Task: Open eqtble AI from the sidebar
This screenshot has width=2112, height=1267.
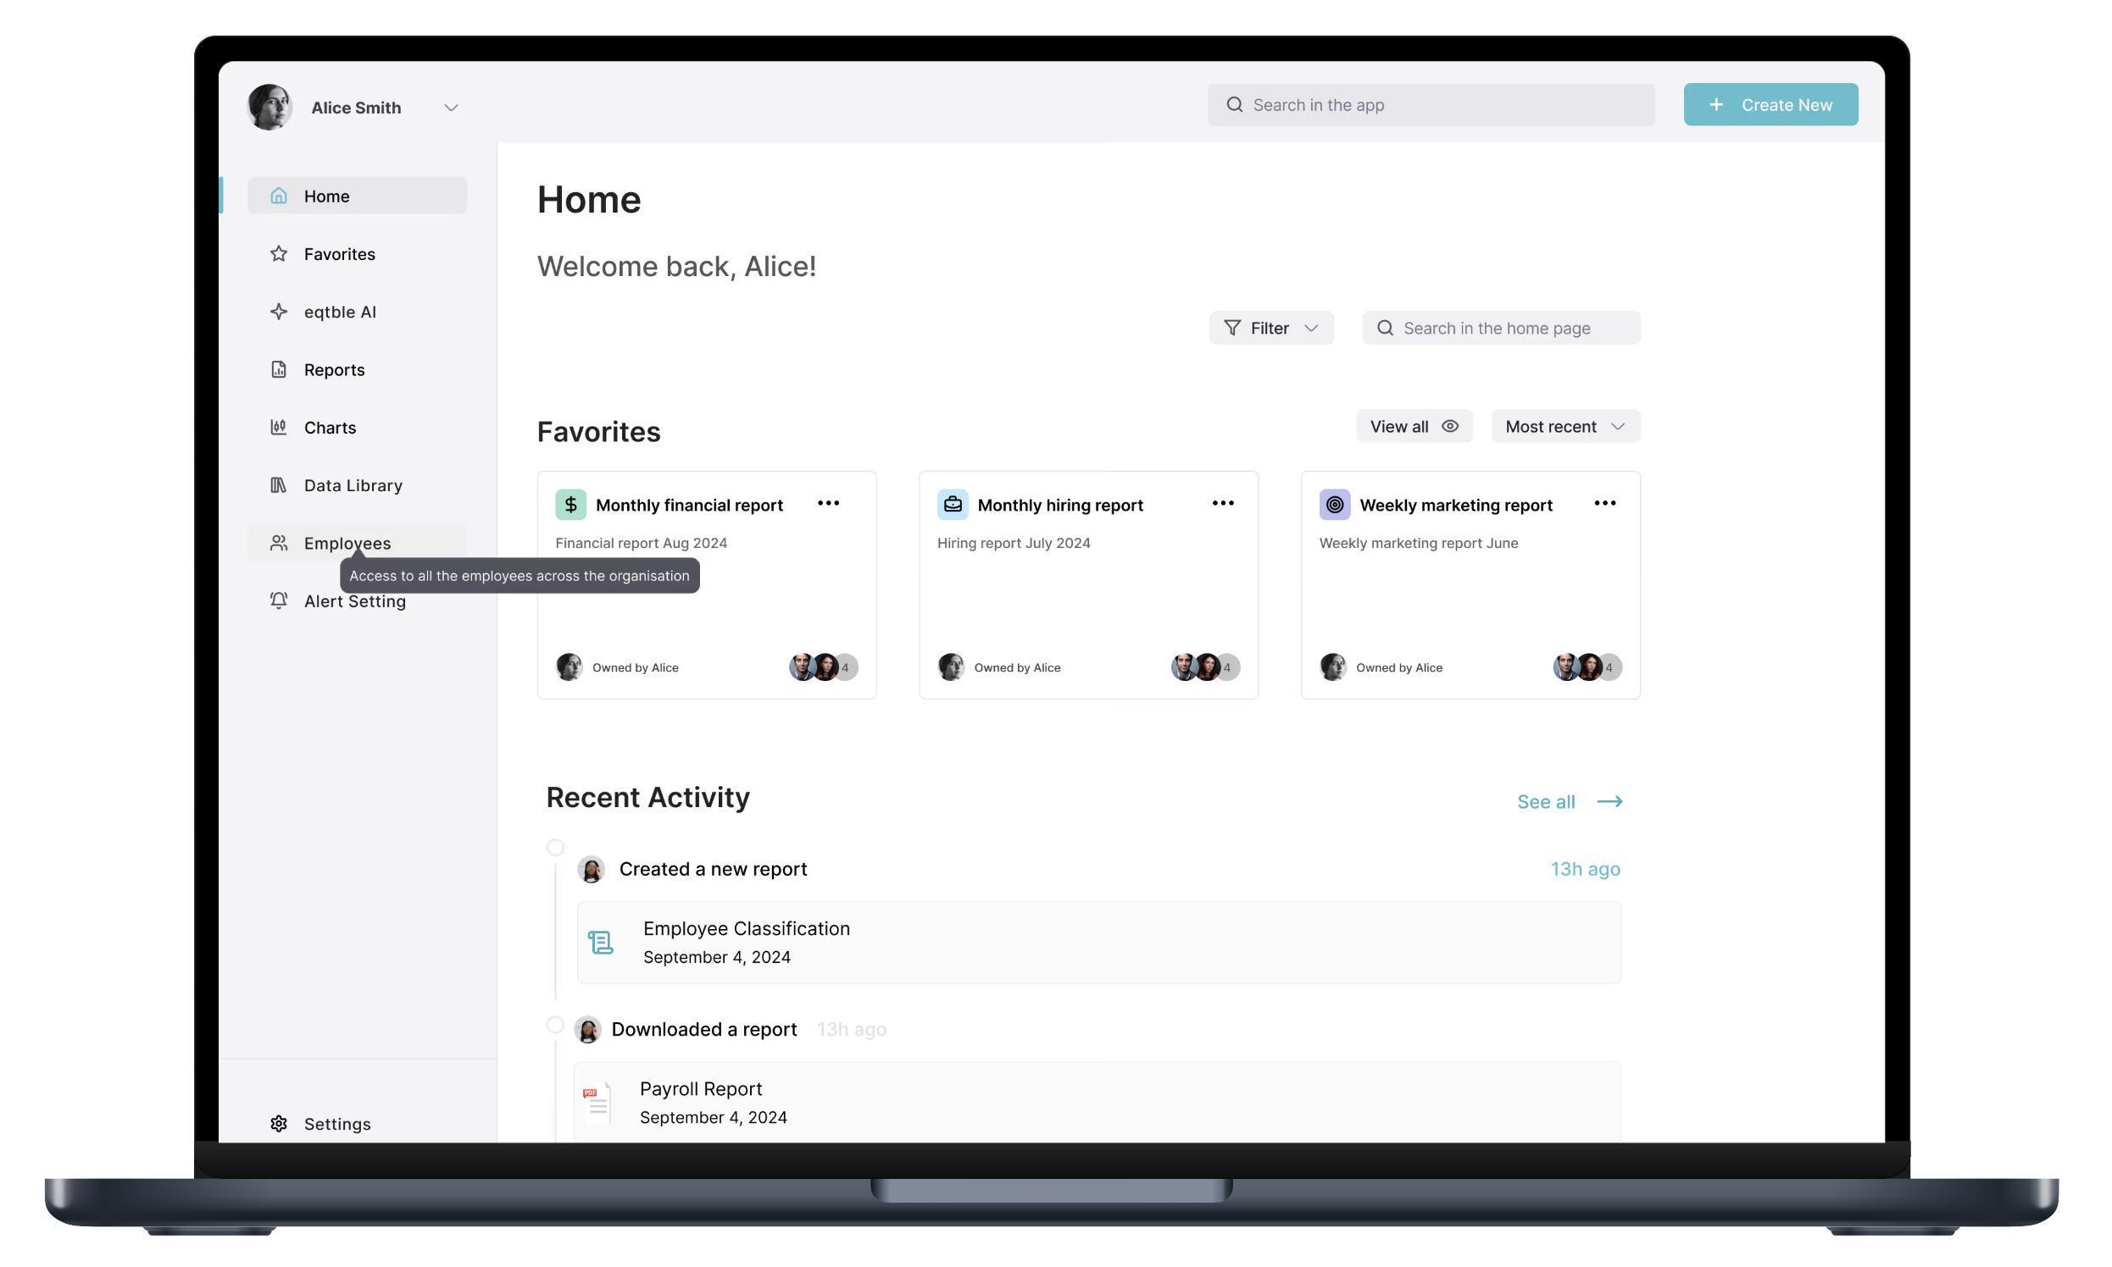Action: (339, 312)
